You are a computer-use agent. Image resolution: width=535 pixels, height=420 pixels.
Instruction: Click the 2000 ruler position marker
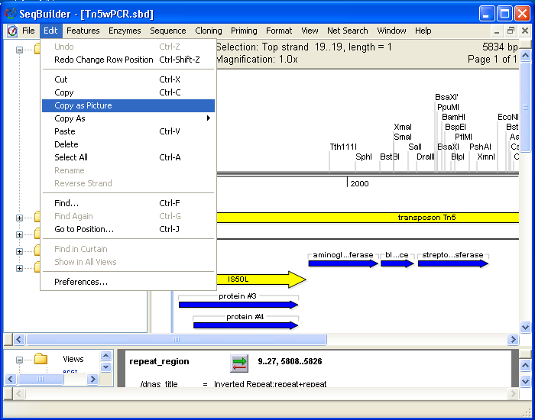359,184
